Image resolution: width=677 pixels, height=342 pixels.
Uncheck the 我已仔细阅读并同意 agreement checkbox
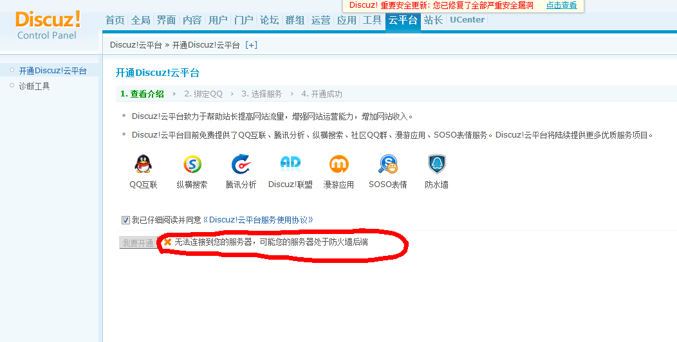click(125, 221)
